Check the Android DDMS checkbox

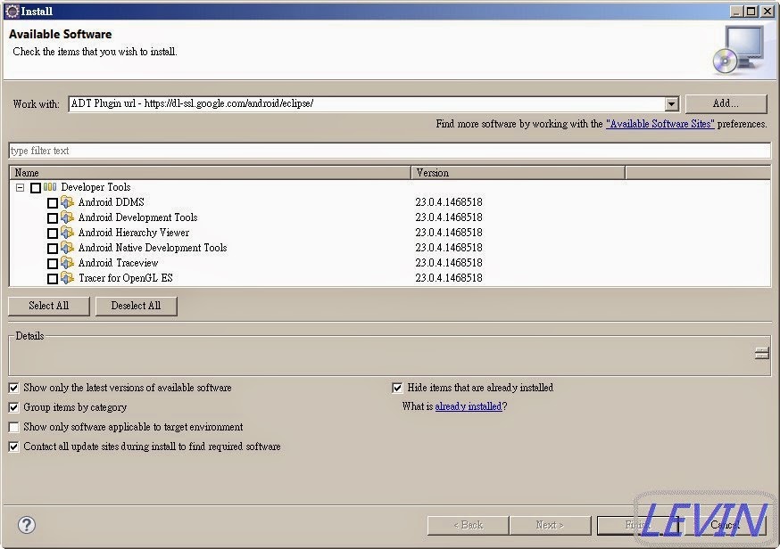[53, 202]
